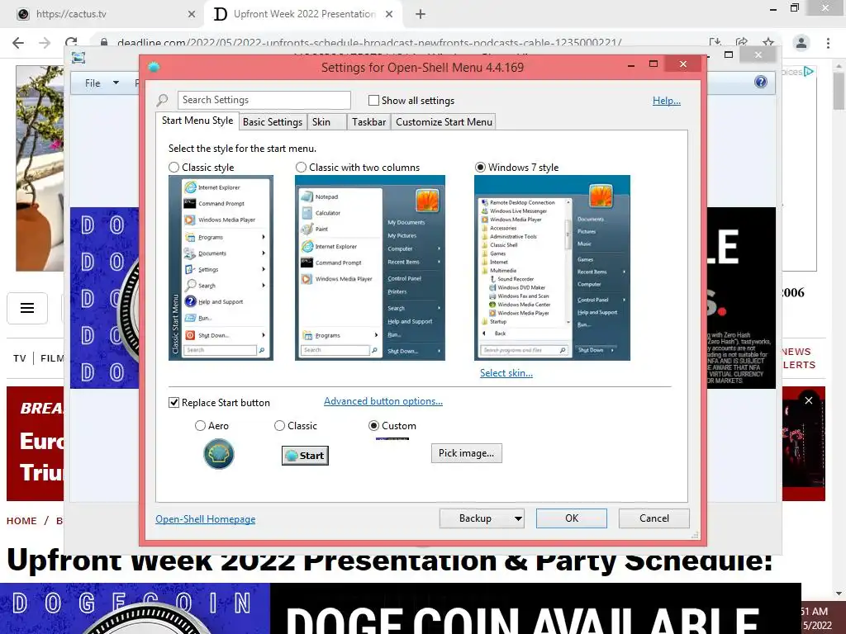The image size is (846, 634).
Task: Click the TV nav item on Deadline
Action: 20,358
